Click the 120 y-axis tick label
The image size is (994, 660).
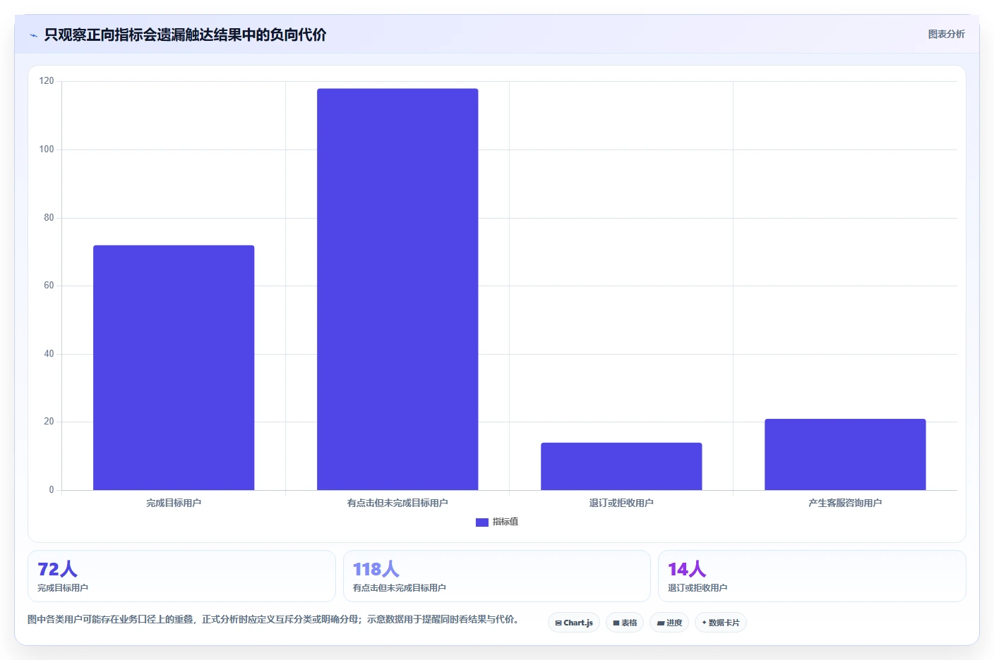pyautogui.click(x=47, y=81)
